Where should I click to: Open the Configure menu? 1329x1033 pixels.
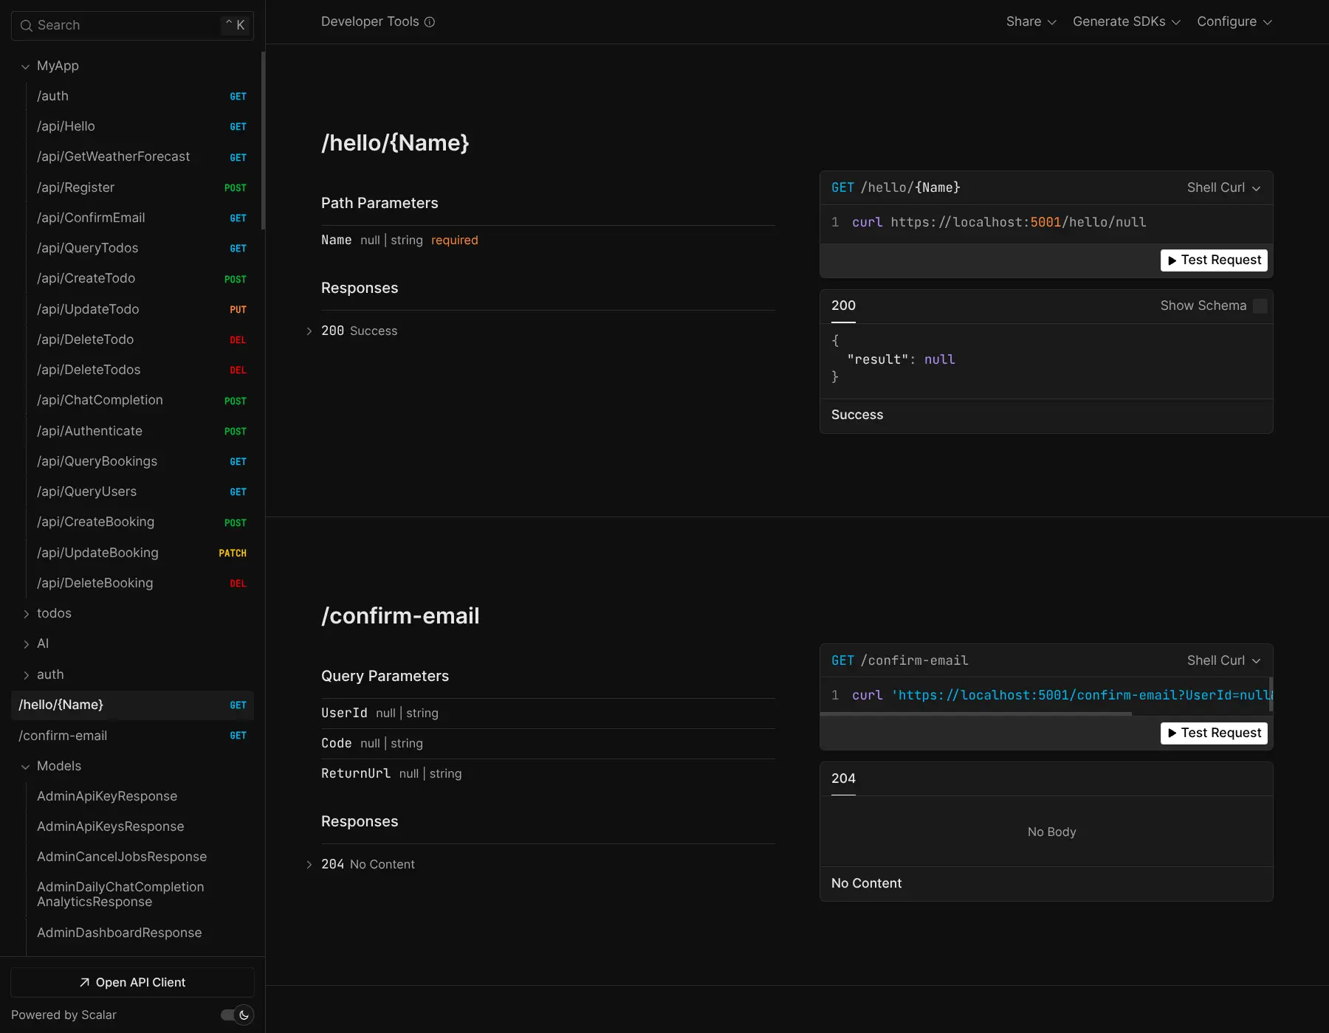tap(1234, 22)
